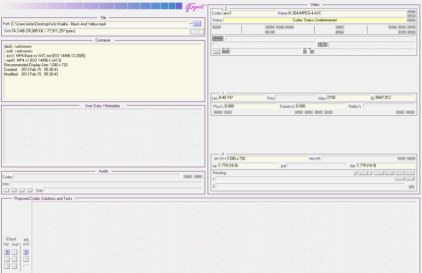Screen dimensions: 422x273
Task: Click the PVOP indicator
Action: tap(280, 27)
